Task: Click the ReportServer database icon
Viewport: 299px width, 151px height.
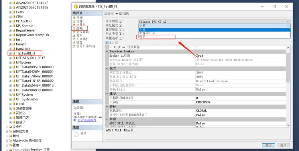Action: pos(14,30)
